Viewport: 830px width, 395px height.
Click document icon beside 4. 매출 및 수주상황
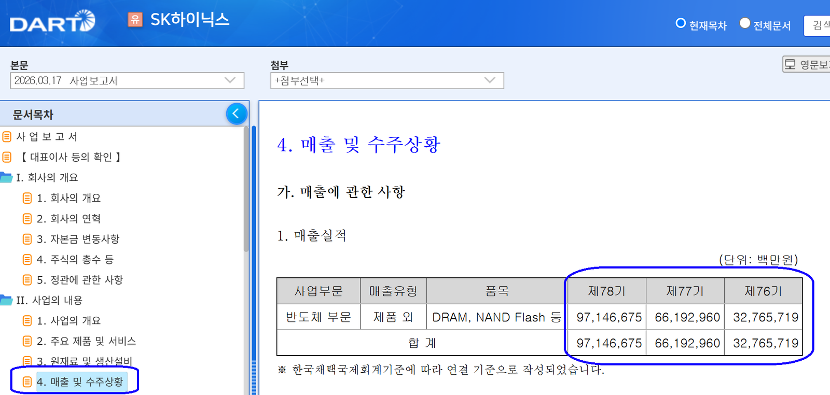(27, 382)
